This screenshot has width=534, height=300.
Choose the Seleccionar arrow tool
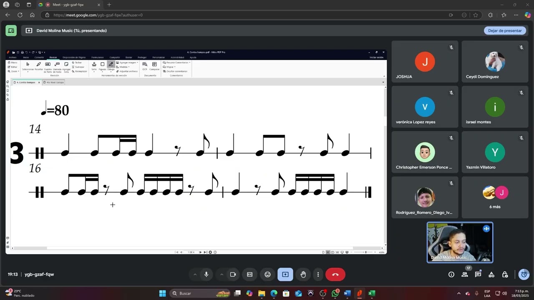28,67
